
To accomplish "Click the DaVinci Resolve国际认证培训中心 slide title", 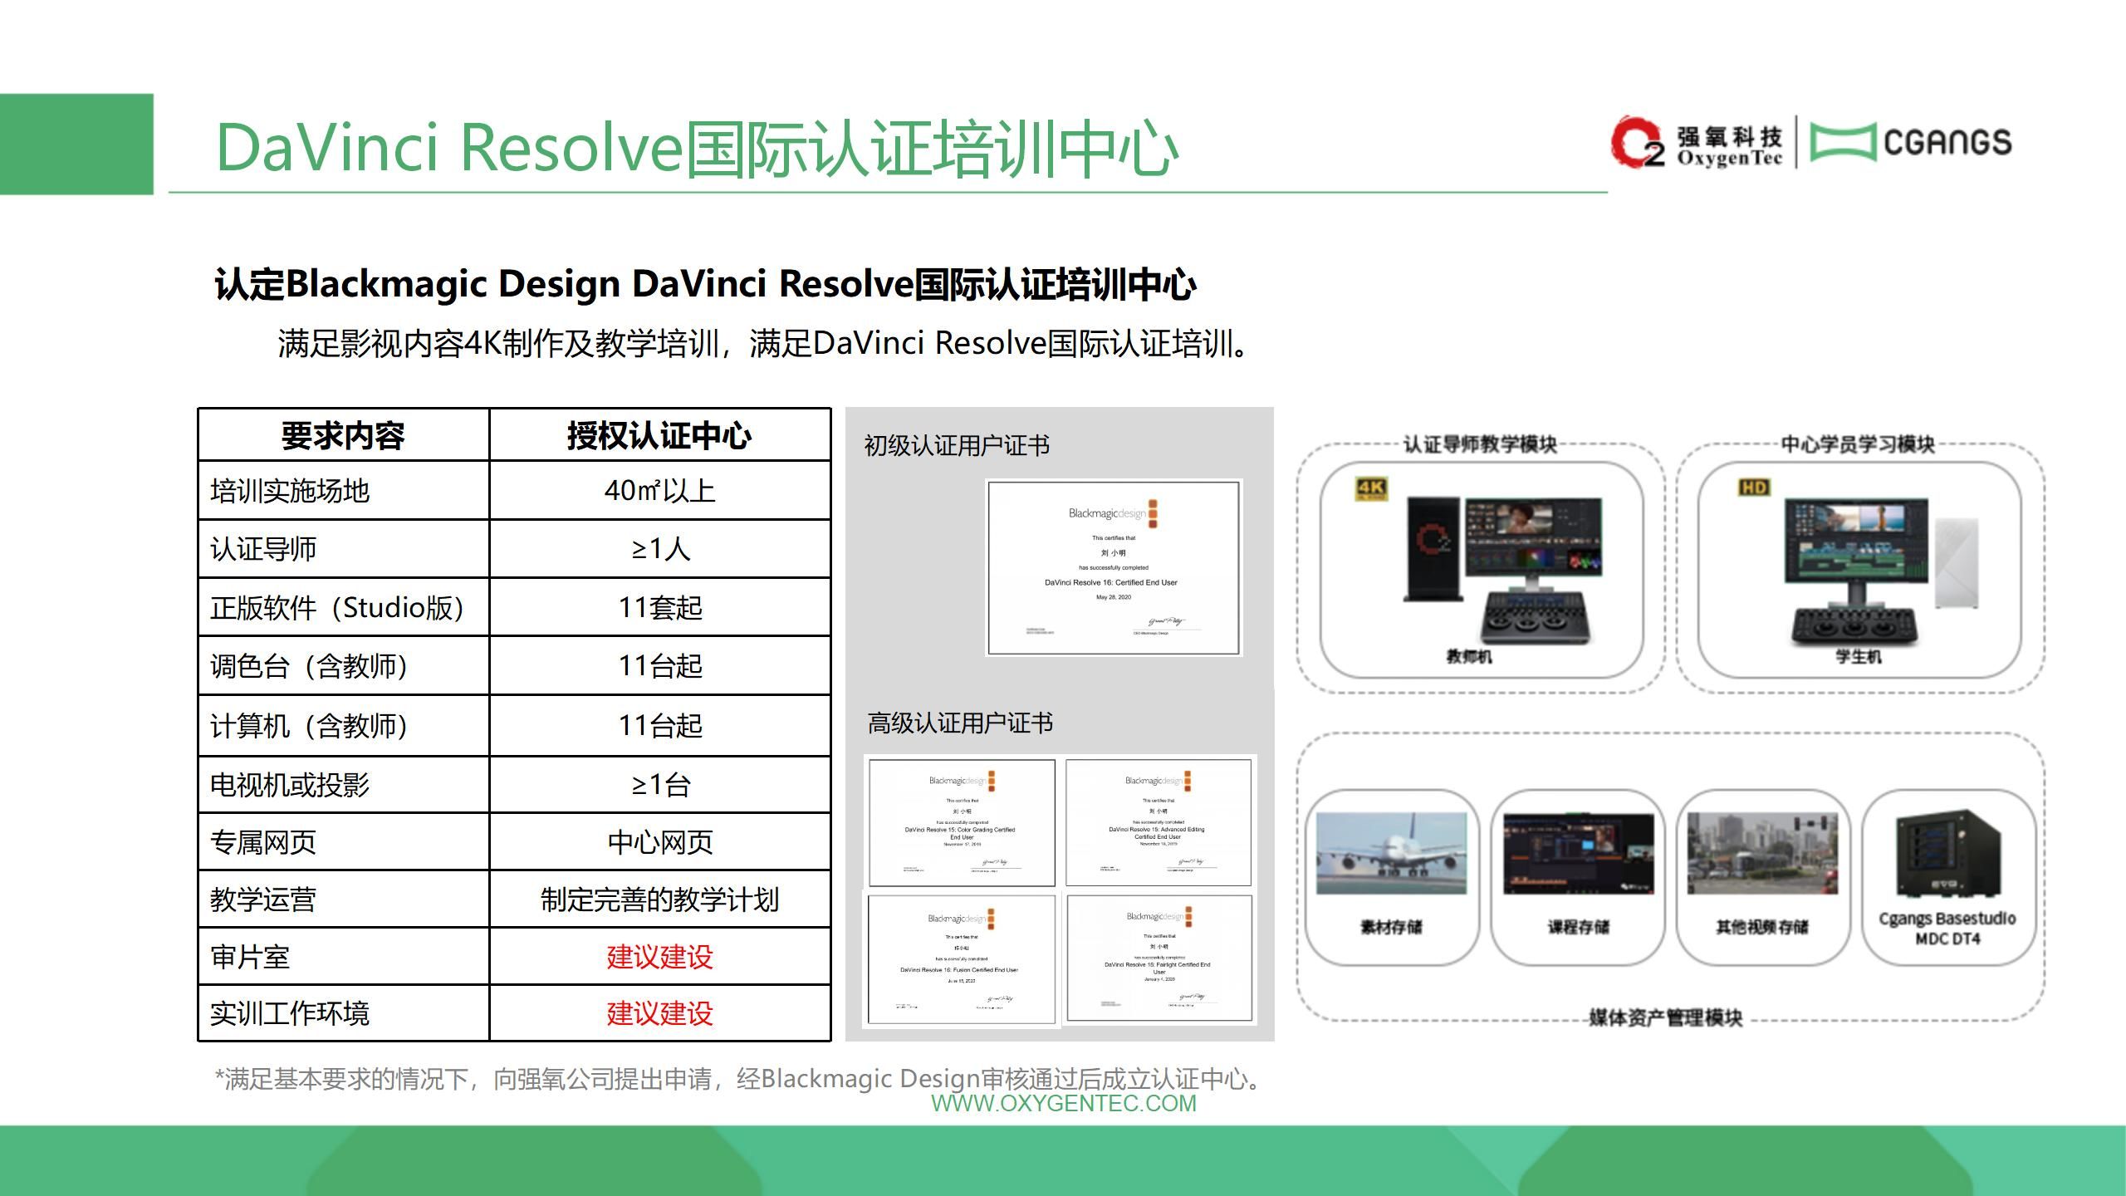I will click(x=696, y=148).
